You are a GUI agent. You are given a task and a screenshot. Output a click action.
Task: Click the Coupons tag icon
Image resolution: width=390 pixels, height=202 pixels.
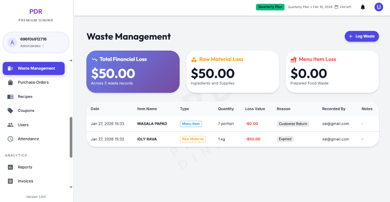(10, 111)
